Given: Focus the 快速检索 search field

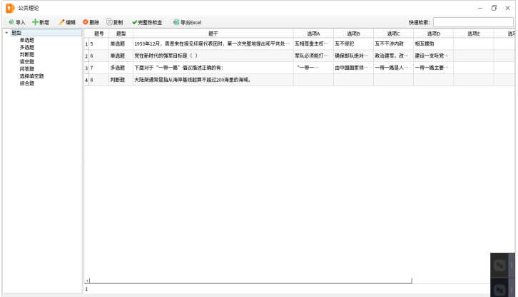Looking at the screenshot, I should pos(473,22).
